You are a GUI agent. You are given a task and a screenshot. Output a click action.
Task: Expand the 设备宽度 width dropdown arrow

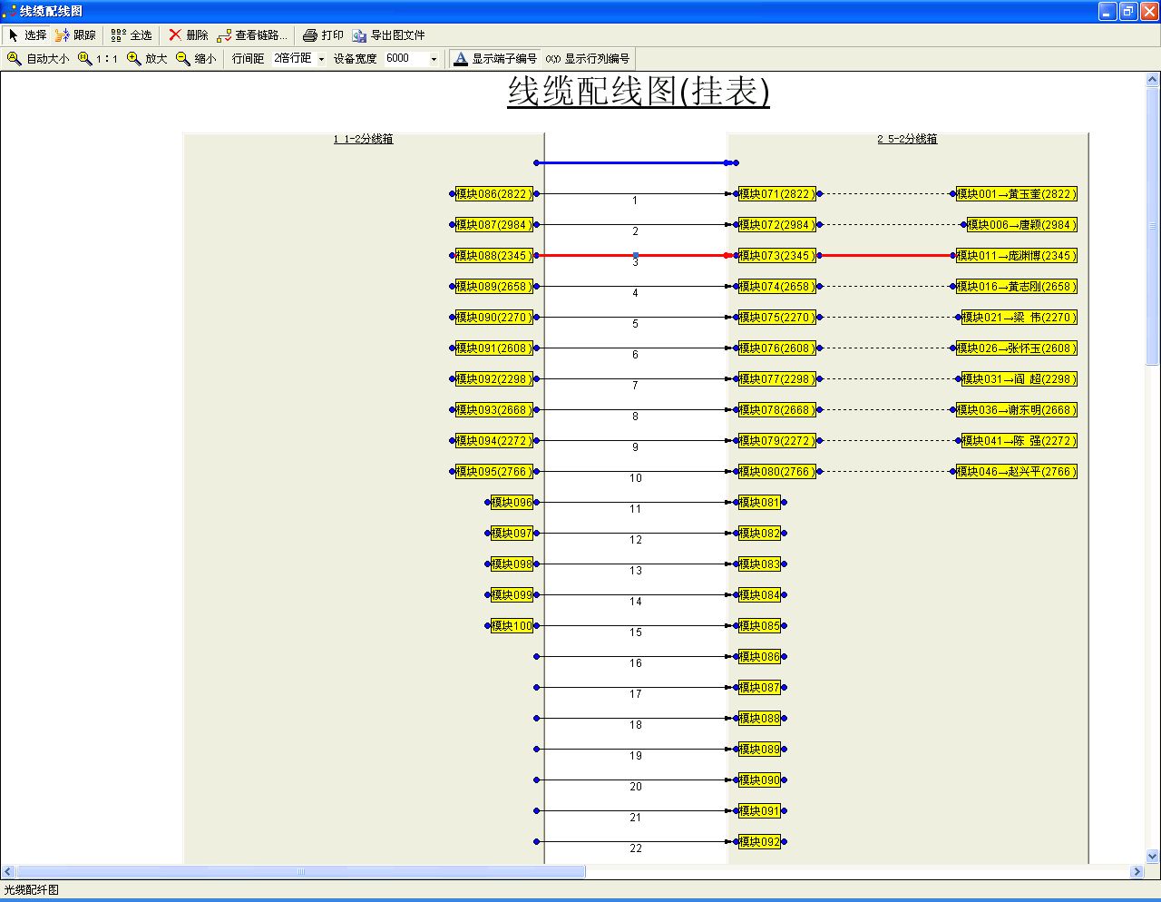click(x=434, y=59)
